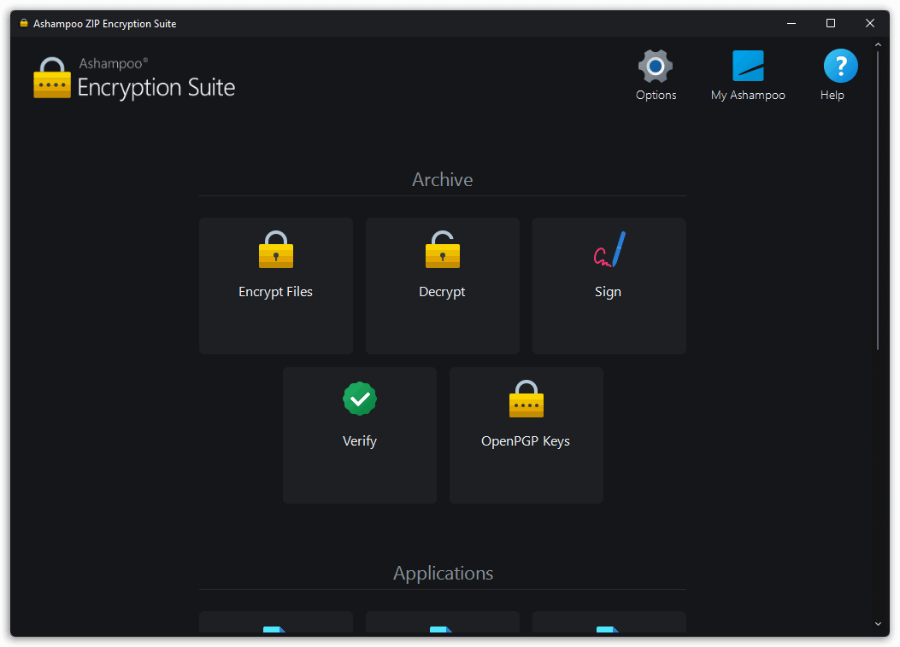This screenshot has height=647, width=900.
Task: Click the Verify green checkmark icon
Action: click(359, 399)
